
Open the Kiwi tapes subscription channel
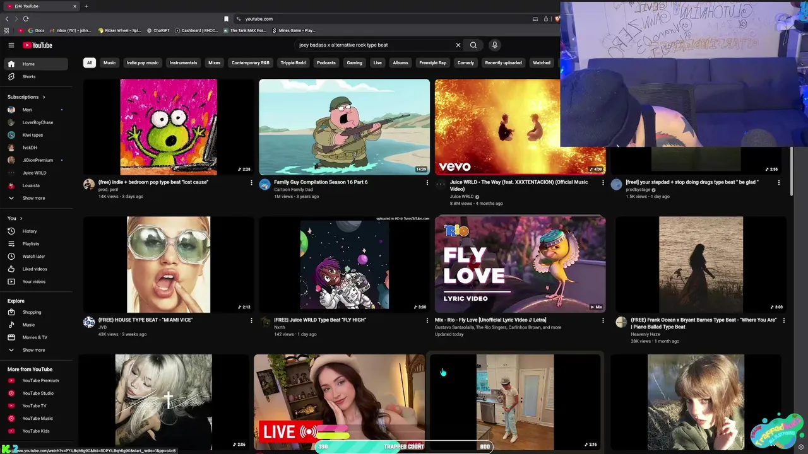tap(35, 135)
